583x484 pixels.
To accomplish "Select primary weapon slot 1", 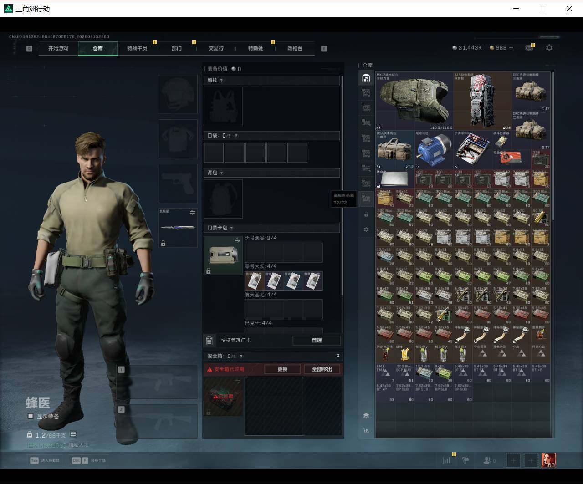I will pos(157,382).
